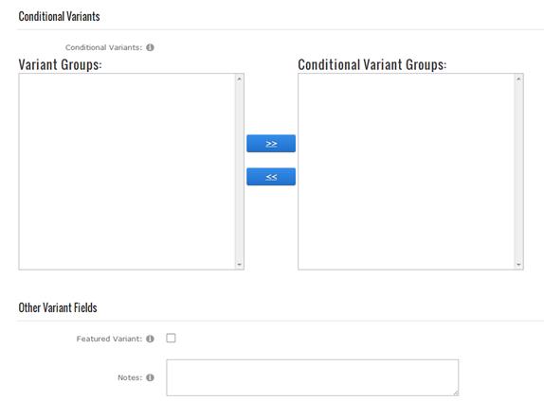Click the up arrow of Variant Groups scrollbar
The image size is (544, 401).
pyautogui.click(x=239, y=78)
